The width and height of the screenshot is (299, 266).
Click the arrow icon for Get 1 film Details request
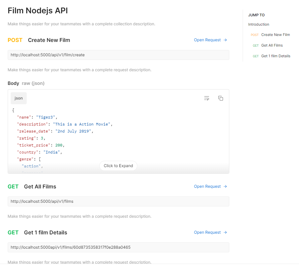coord(225,232)
